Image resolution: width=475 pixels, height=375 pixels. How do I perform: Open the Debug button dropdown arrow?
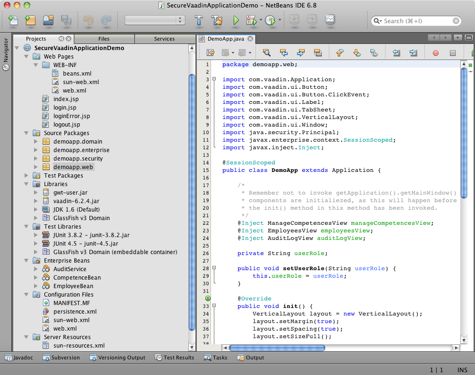pyautogui.click(x=261, y=20)
